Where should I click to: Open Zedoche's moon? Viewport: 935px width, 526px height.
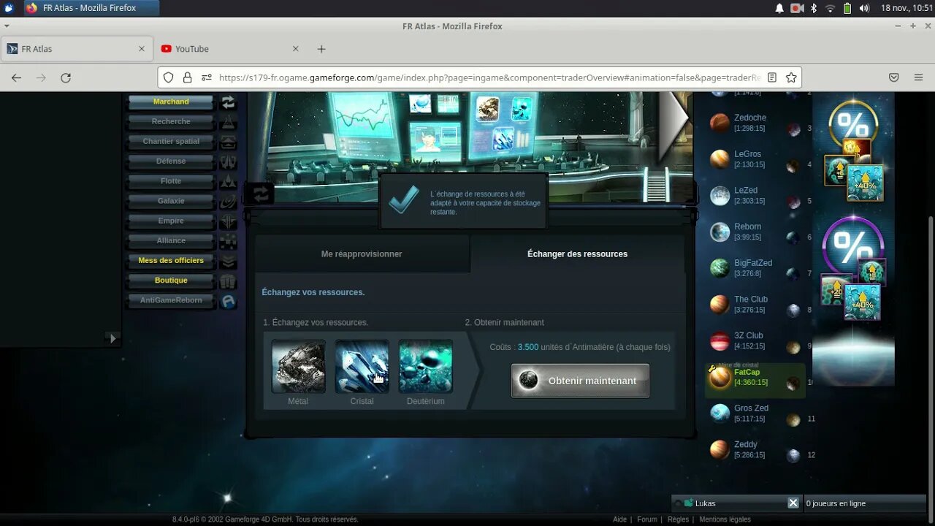[793, 129]
